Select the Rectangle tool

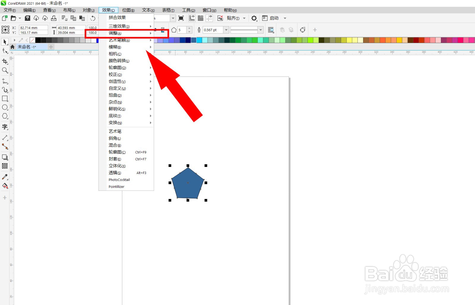[x=5, y=98]
